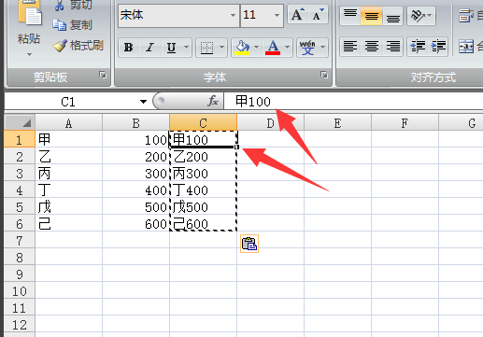Increase font size with the large A
Image resolution: width=483 pixels, height=337 pixels.
pyautogui.click(x=297, y=15)
